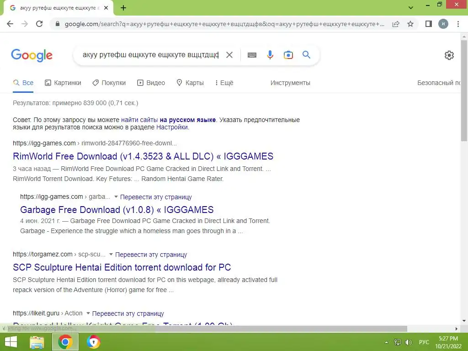Viewport: 468px width, 351px height.
Task: Switch to the Карты tab
Action: (x=190, y=83)
